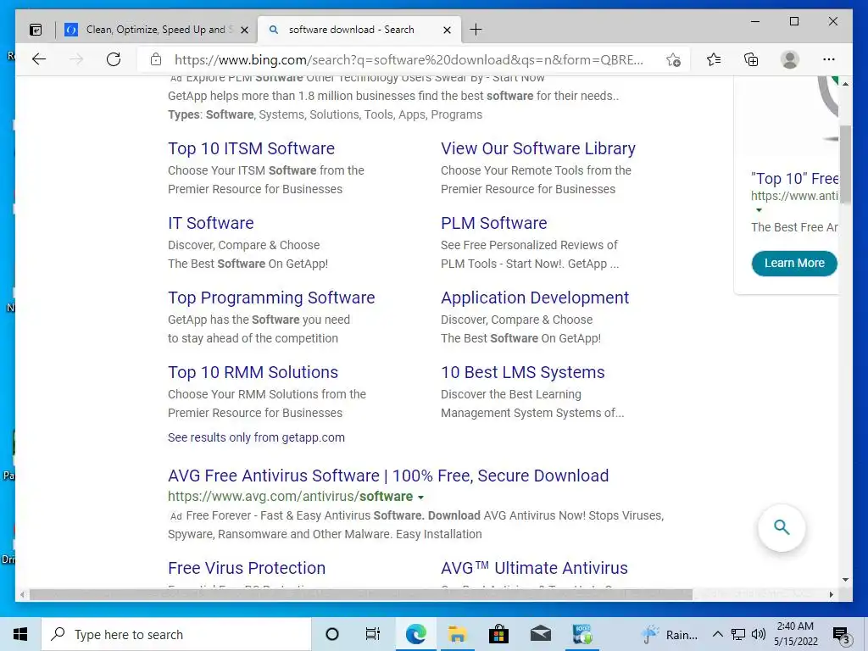
Task: Open the Top 10 RMM Solutions link
Action: [x=253, y=373]
